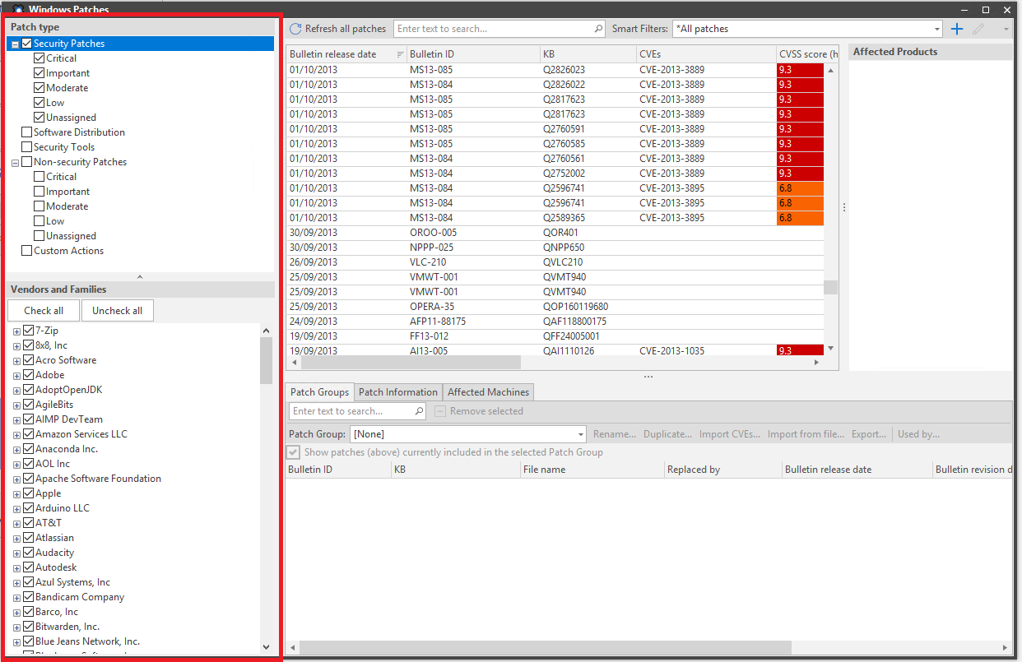Add a new smart filter with plus icon
1022x662 pixels.
pos(957,29)
